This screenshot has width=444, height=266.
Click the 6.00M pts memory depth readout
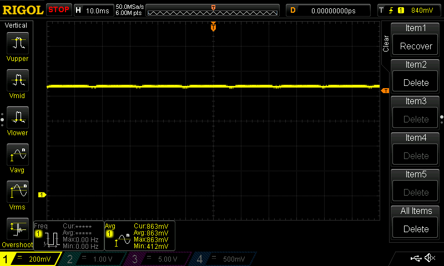(129, 13)
